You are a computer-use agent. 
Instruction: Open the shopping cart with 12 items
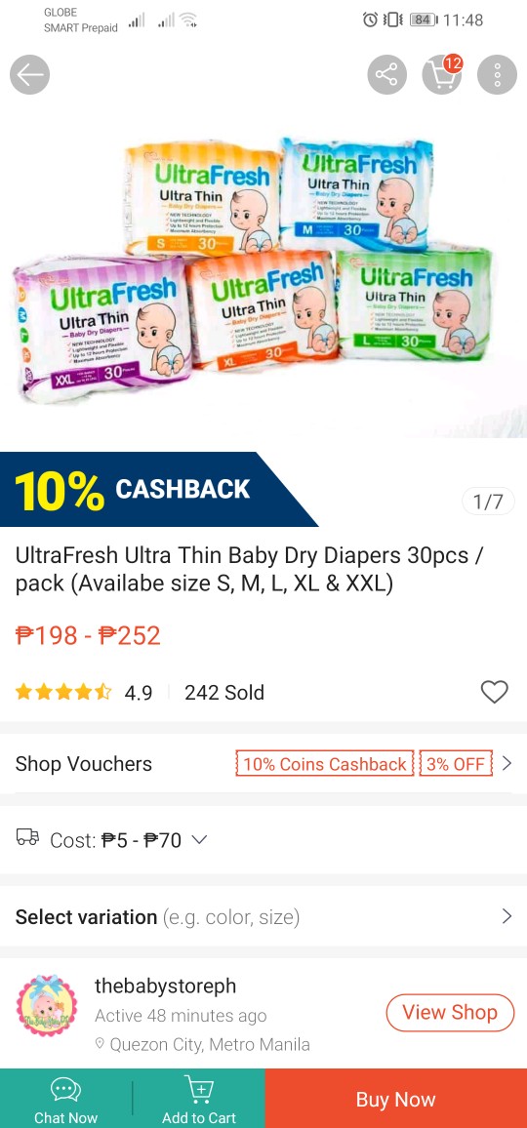point(441,73)
